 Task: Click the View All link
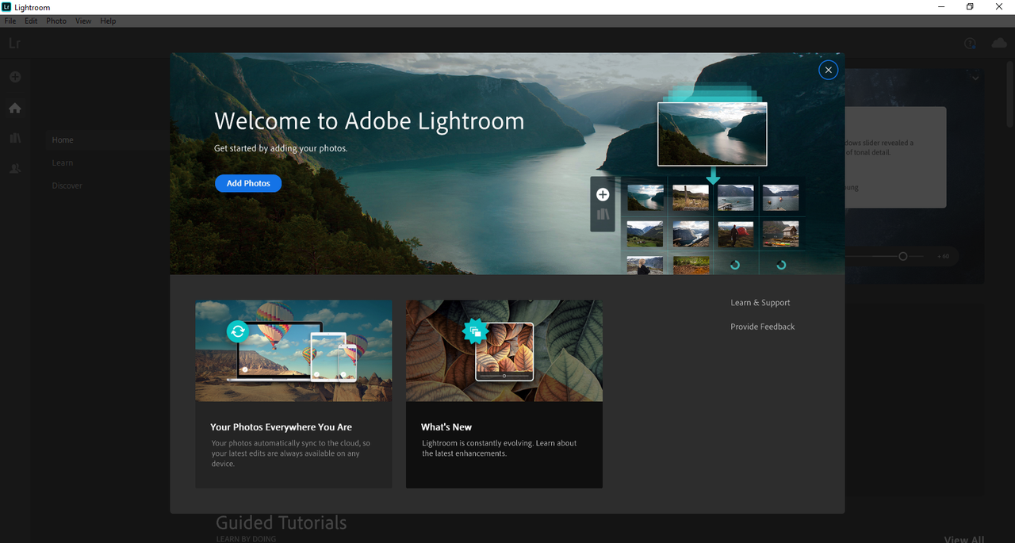coord(964,539)
